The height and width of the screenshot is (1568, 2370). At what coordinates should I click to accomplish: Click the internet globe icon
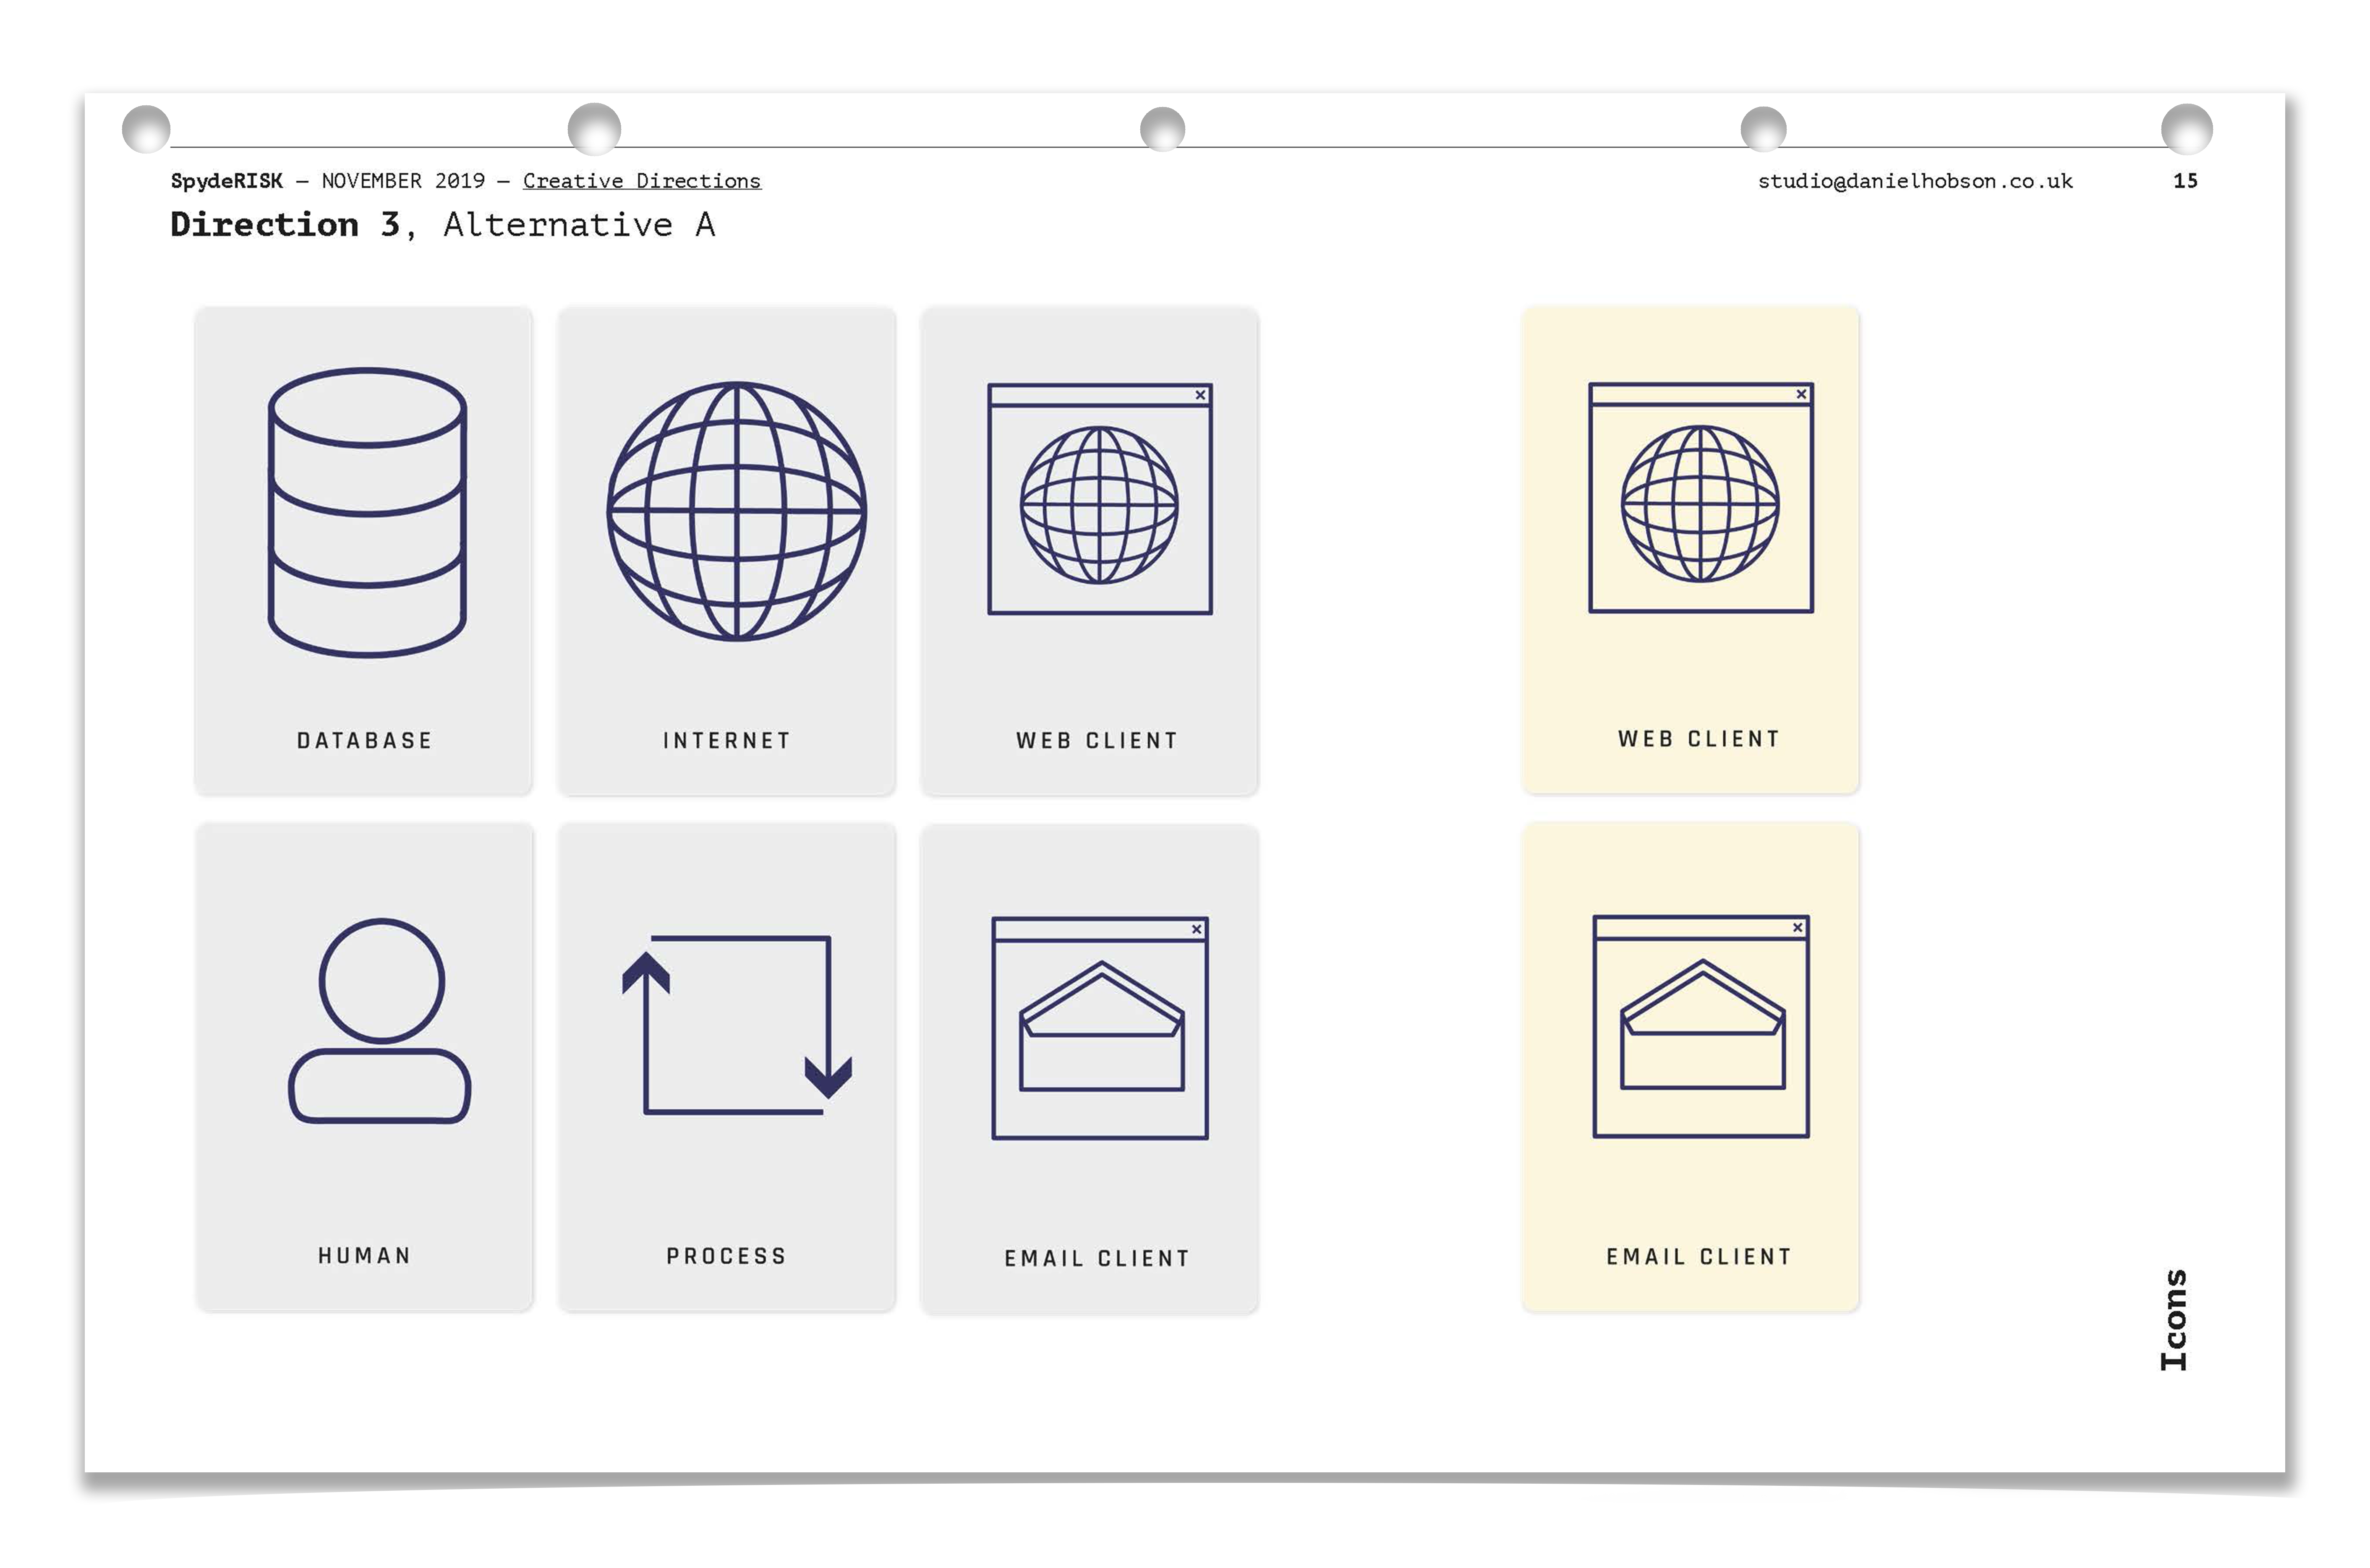click(737, 511)
